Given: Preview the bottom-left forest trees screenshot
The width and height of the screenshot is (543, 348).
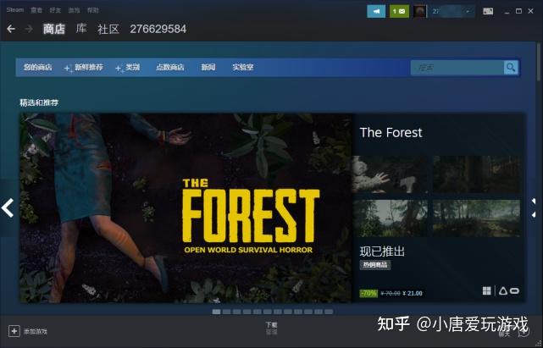Looking at the screenshot, I should [x=391, y=218].
